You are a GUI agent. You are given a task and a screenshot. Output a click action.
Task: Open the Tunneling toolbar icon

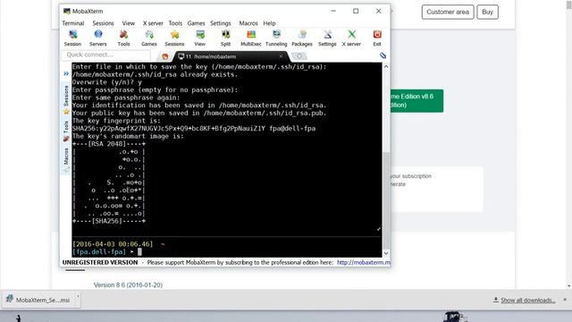pyautogui.click(x=276, y=38)
